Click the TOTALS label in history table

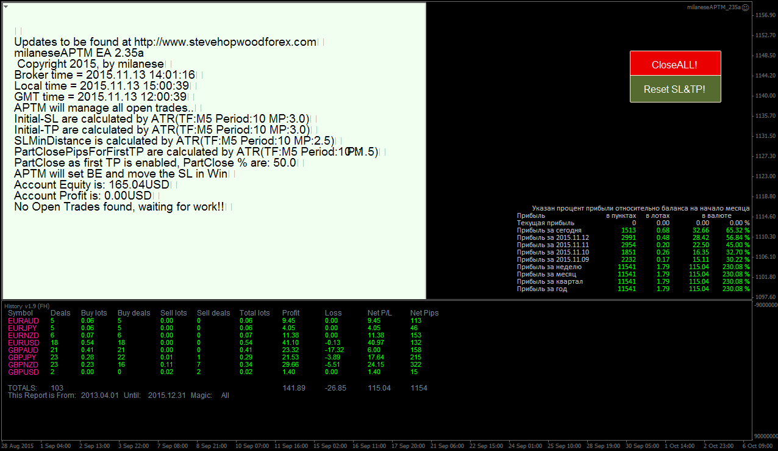tap(23, 388)
